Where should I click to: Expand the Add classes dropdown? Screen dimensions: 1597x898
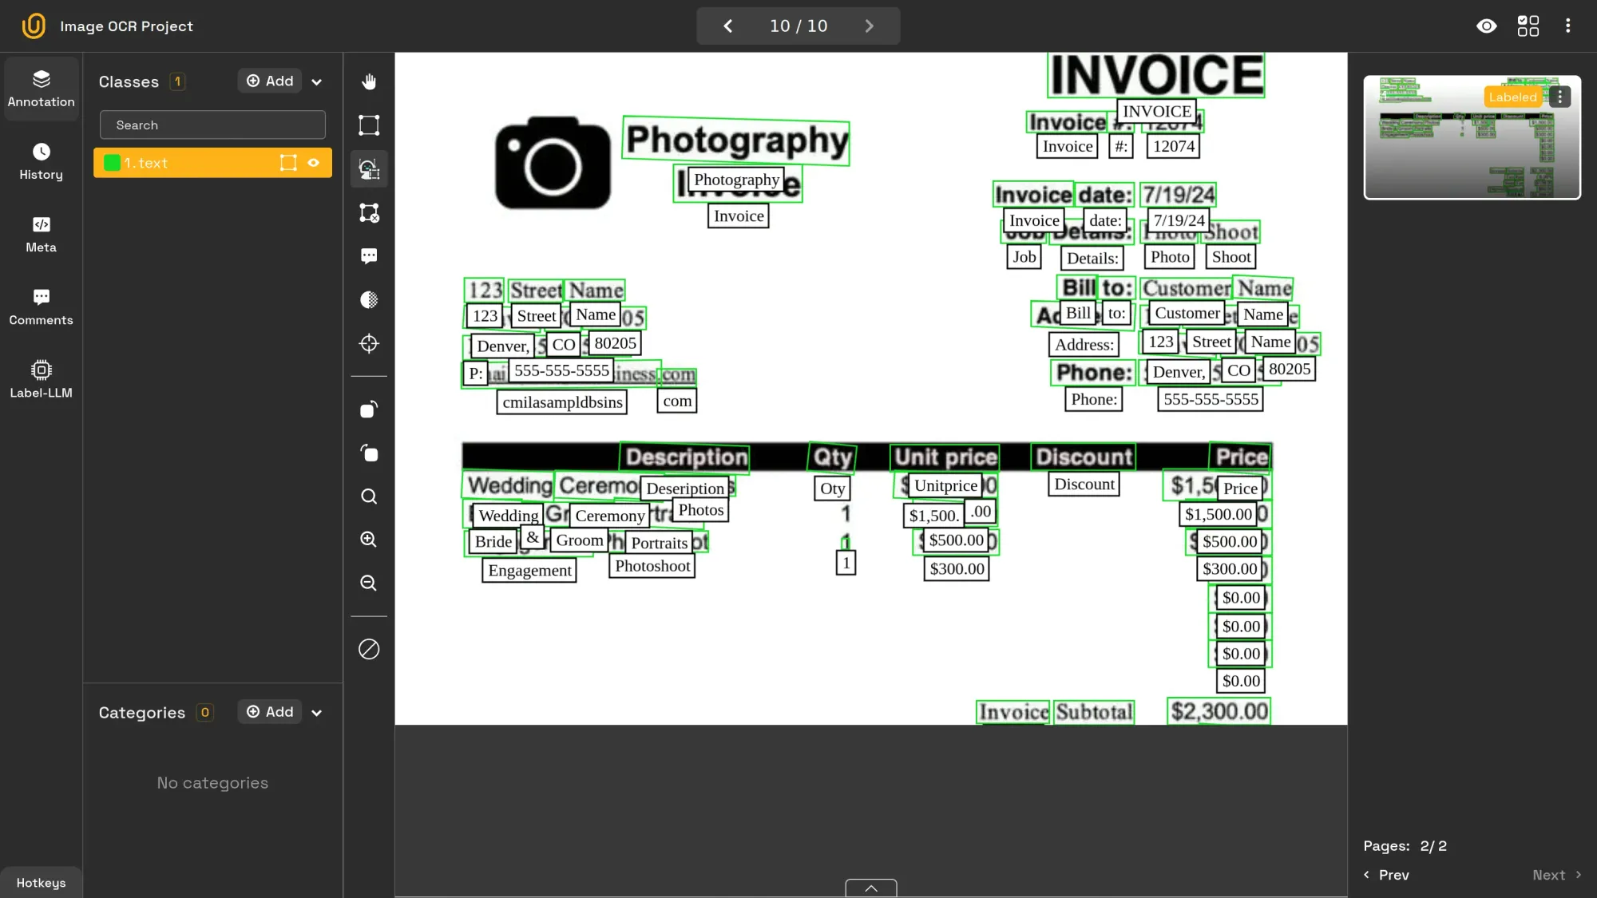(x=317, y=80)
